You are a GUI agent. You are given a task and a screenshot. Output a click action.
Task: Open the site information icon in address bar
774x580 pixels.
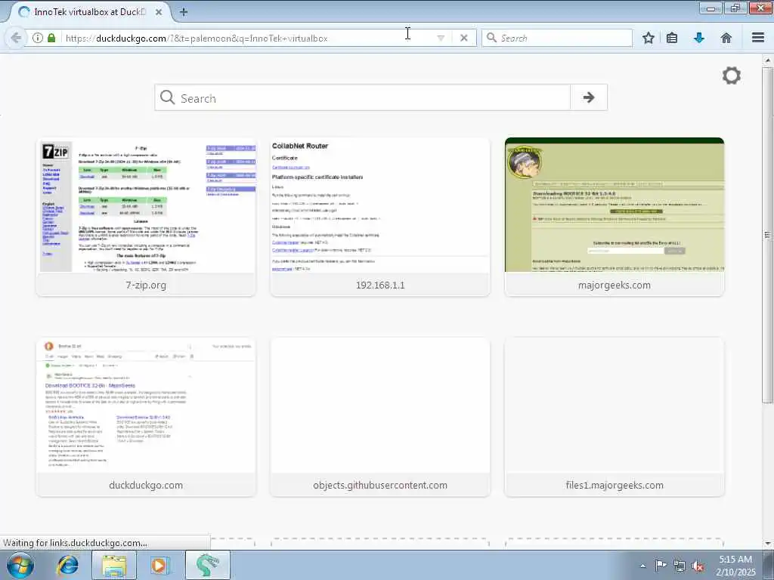pyautogui.click(x=38, y=38)
